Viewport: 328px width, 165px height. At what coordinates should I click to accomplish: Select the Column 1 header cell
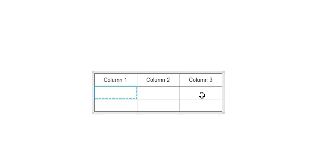116,80
